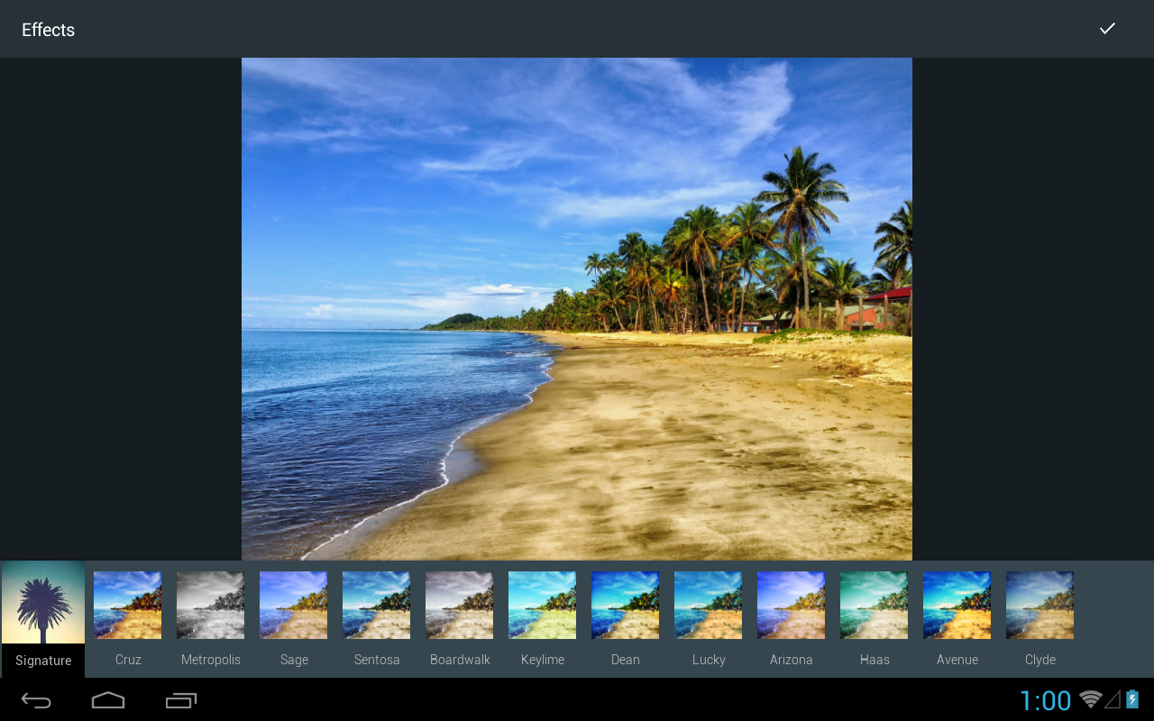Apply the Boardwalk filter
Viewport: 1154px width, 721px height.
pos(459,605)
